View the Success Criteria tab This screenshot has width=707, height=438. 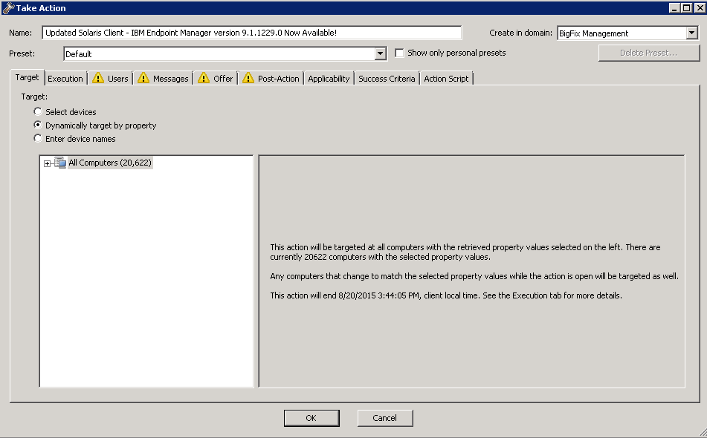tap(387, 79)
